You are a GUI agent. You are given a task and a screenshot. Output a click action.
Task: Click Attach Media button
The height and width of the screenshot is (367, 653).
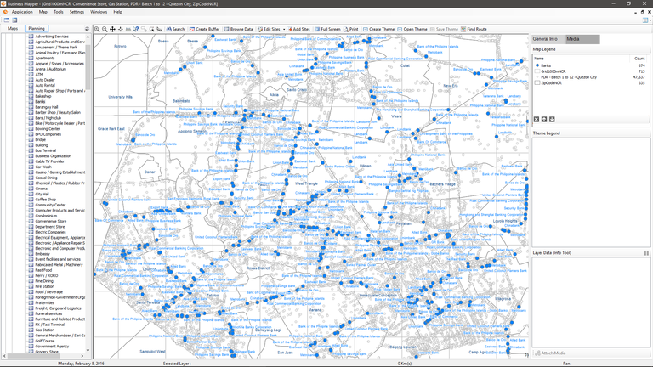pyautogui.click(x=550, y=353)
